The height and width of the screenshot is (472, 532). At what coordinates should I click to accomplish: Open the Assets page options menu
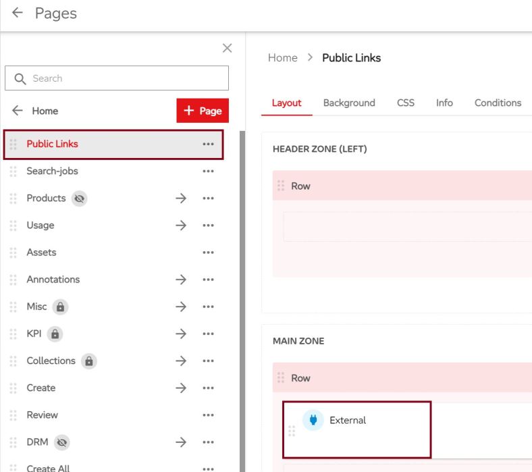pyautogui.click(x=208, y=253)
